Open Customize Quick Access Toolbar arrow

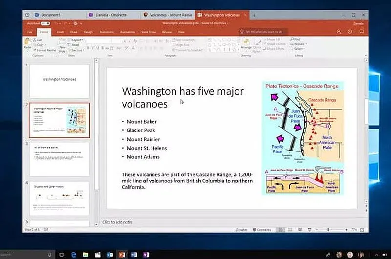coord(81,23)
